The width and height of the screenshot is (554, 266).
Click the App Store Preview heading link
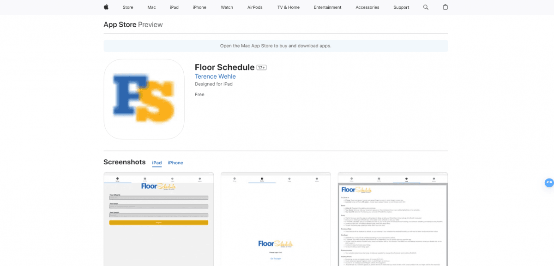[x=133, y=24]
